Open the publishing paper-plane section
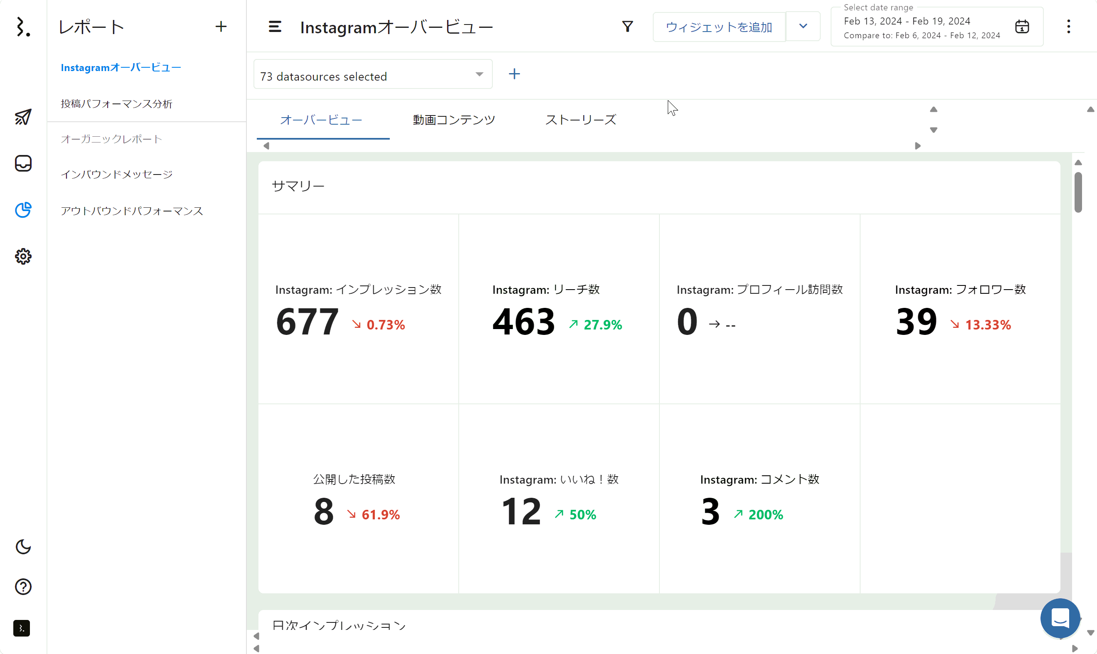This screenshot has width=1097, height=654. click(x=23, y=117)
